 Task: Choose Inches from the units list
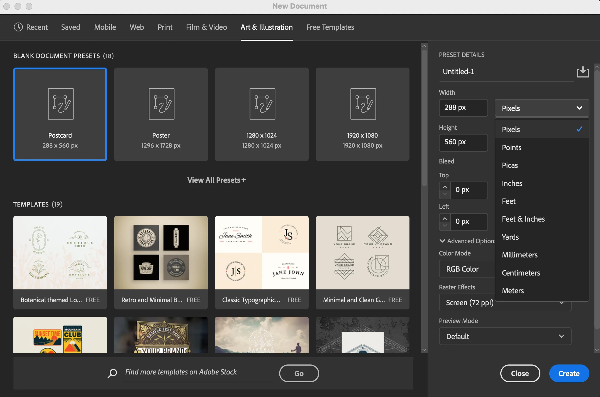click(512, 183)
